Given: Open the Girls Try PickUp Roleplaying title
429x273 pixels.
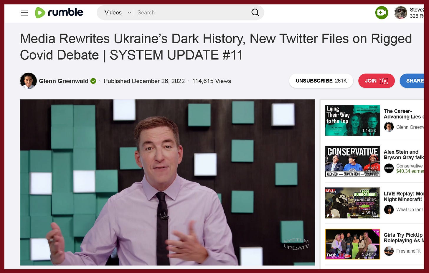Looking at the screenshot, I should click(404, 238).
